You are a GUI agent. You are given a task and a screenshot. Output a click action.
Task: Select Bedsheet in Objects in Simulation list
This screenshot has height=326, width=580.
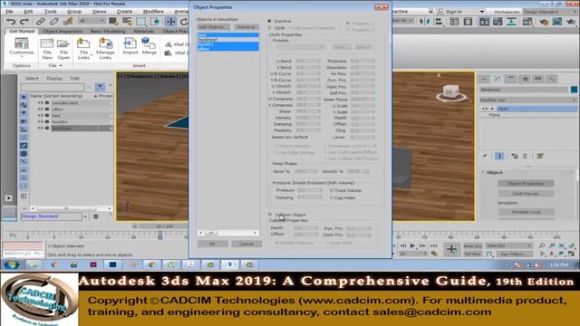(x=227, y=40)
